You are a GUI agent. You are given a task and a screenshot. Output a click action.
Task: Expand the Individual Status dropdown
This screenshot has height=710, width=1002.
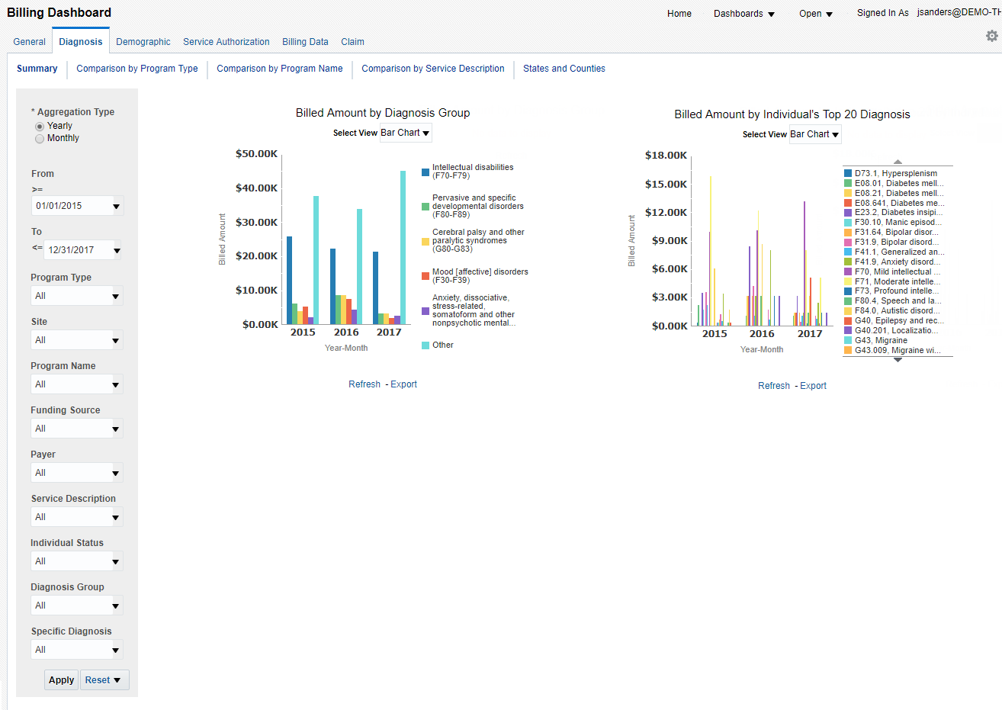(x=116, y=561)
